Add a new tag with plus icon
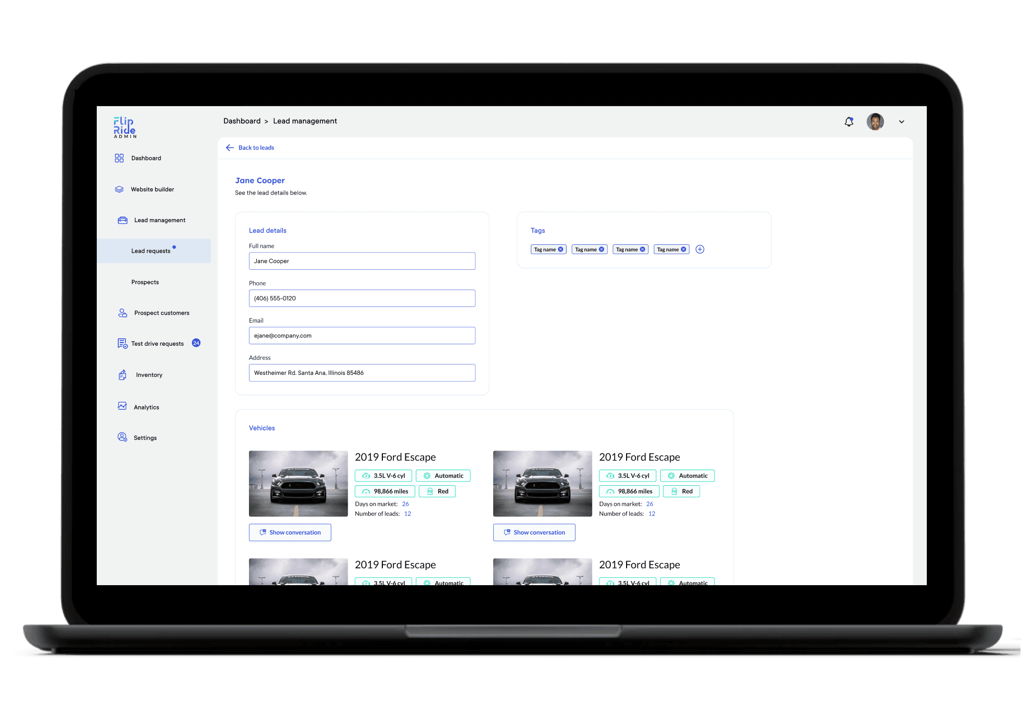Image resolution: width=1034 pixels, height=718 pixels. (x=700, y=249)
